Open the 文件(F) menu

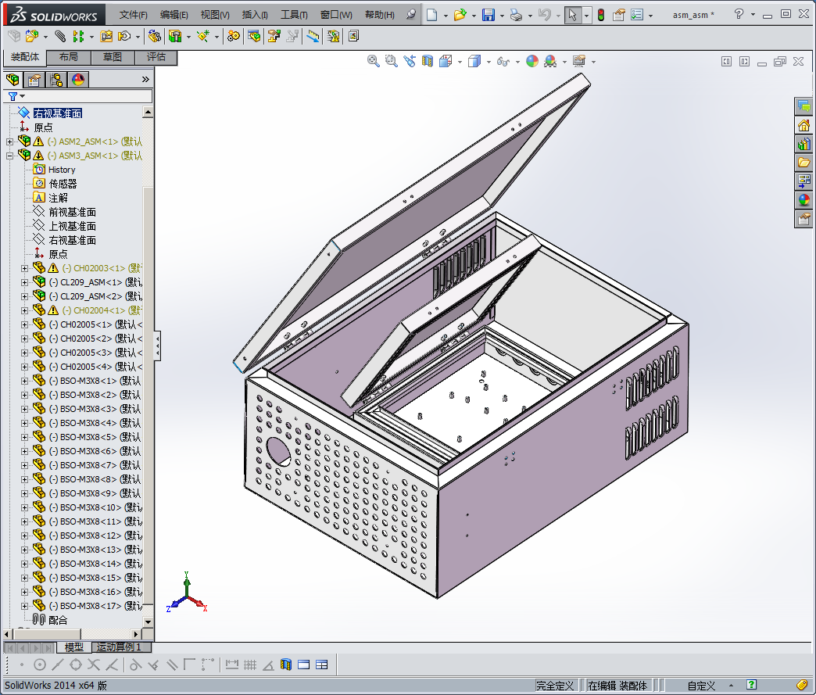133,15
